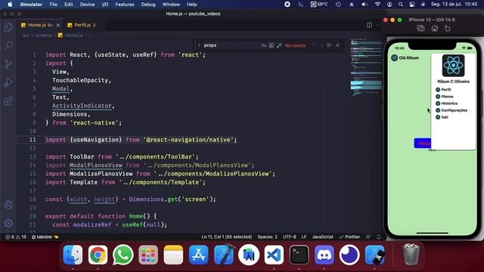The height and width of the screenshot is (272, 484).
Task: Toggle Match Case in find widget
Action: click(x=264, y=45)
